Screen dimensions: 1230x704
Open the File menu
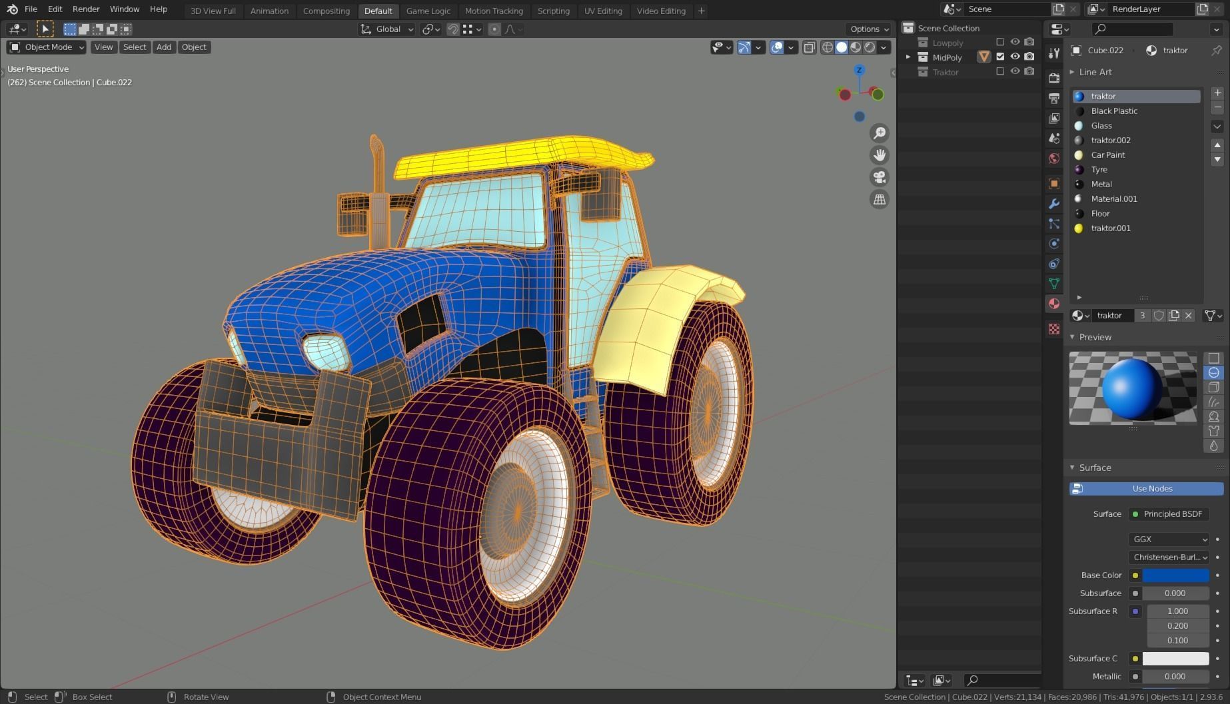coord(31,9)
